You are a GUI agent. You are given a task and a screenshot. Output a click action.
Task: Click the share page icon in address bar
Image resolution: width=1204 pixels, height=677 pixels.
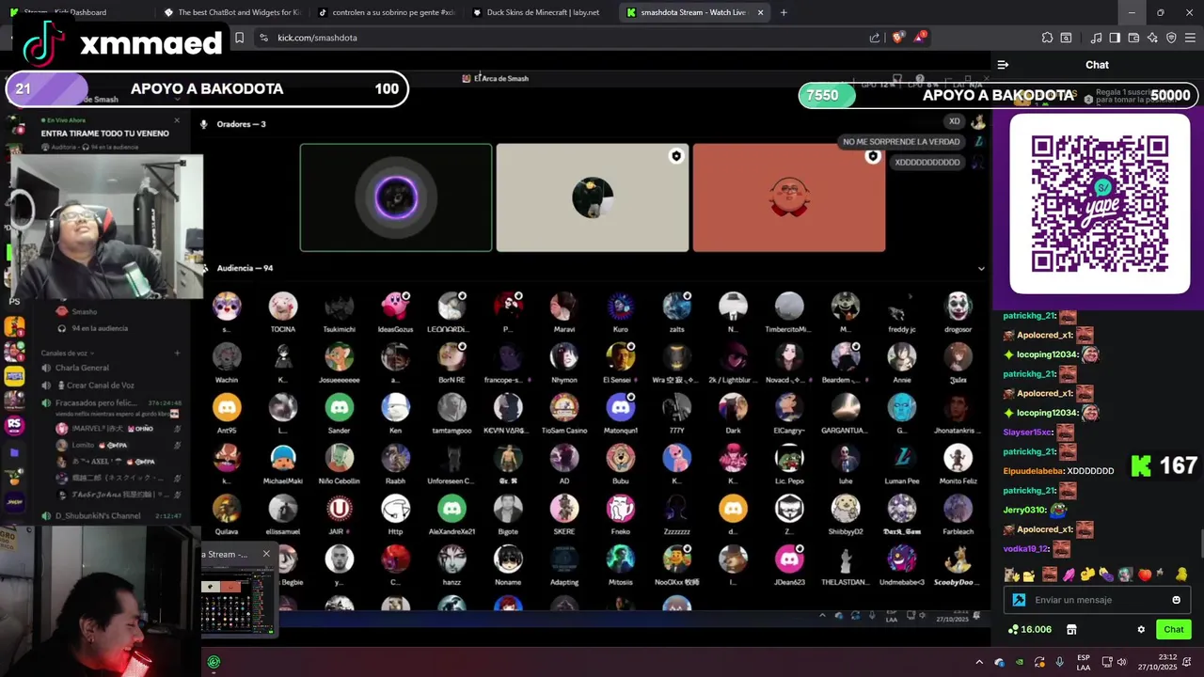tap(875, 38)
